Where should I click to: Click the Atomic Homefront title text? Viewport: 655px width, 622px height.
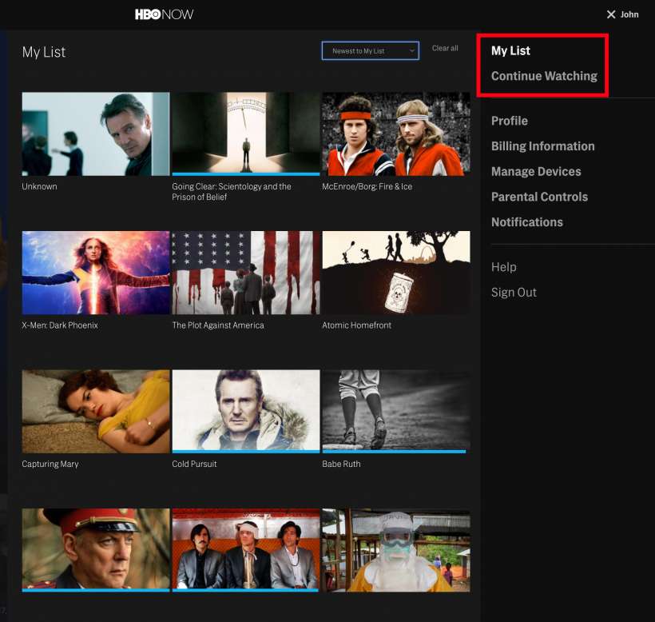pos(356,325)
